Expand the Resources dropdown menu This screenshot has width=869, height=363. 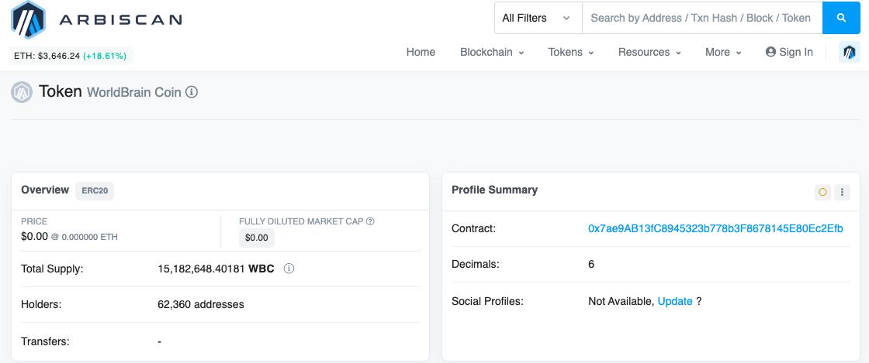tap(649, 52)
